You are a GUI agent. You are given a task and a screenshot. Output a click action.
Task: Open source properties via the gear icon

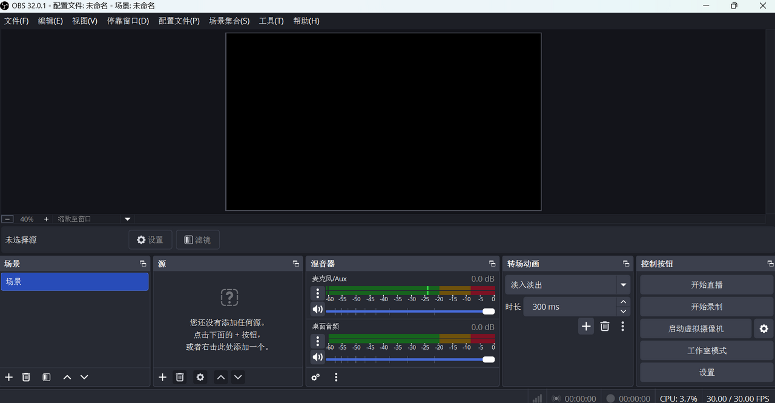click(x=200, y=377)
